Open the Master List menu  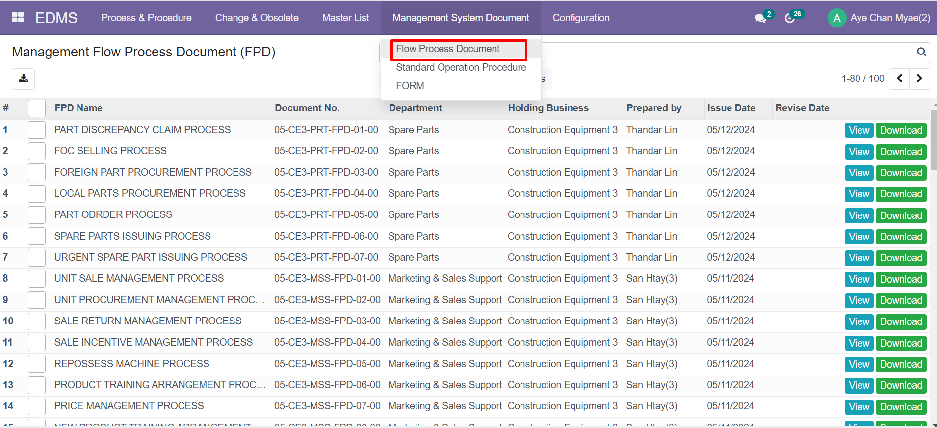pyautogui.click(x=346, y=18)
